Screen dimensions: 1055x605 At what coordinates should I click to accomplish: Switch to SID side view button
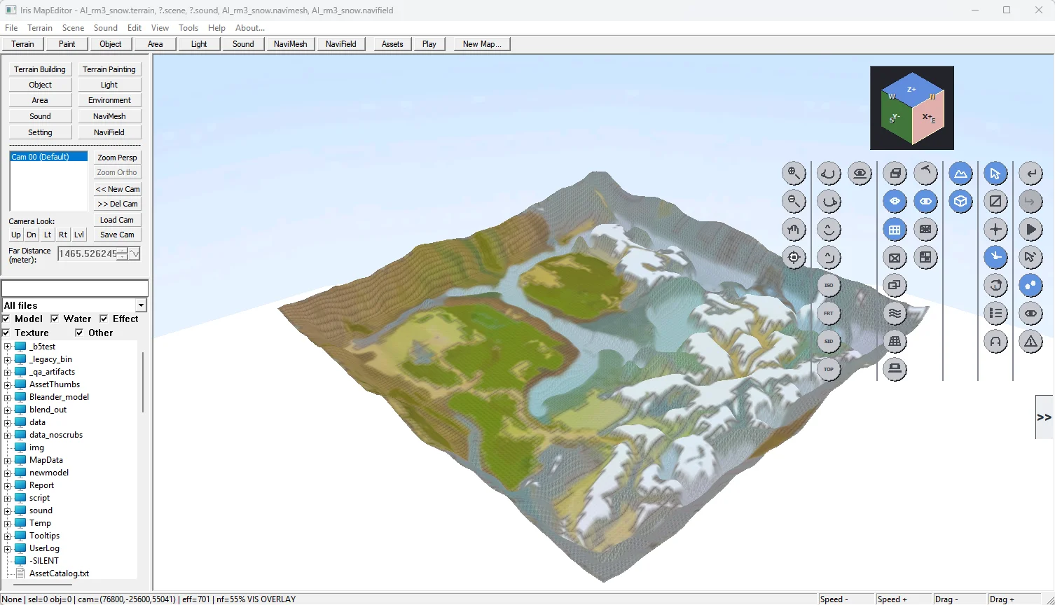[x=829, y=342]
